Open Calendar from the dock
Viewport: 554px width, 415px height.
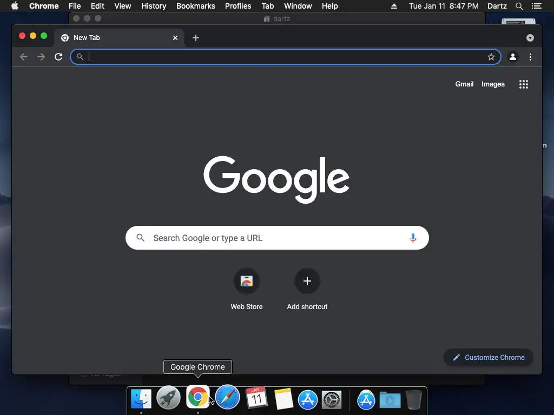click(x=256, y=398)
